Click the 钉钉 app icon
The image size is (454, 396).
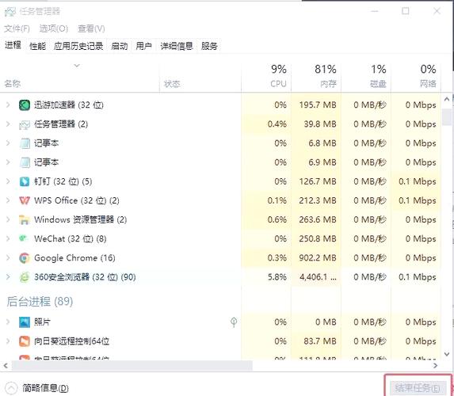tap(25, 181)
